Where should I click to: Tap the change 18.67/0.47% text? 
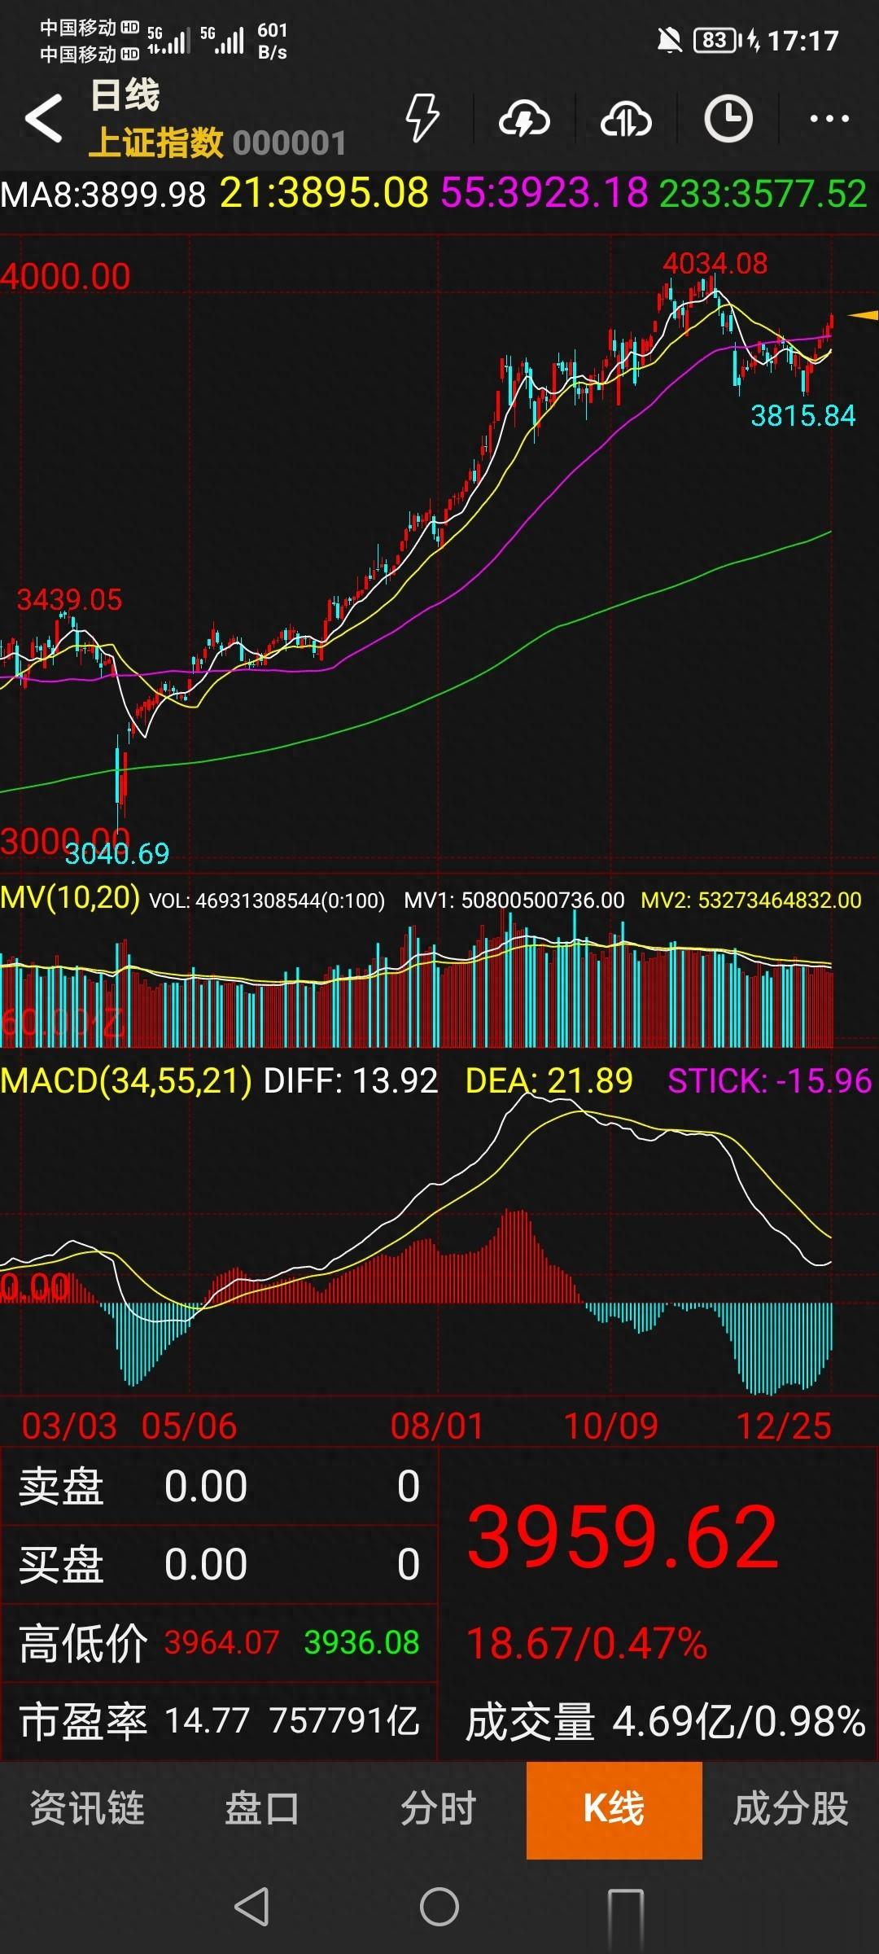point(587,1643)
